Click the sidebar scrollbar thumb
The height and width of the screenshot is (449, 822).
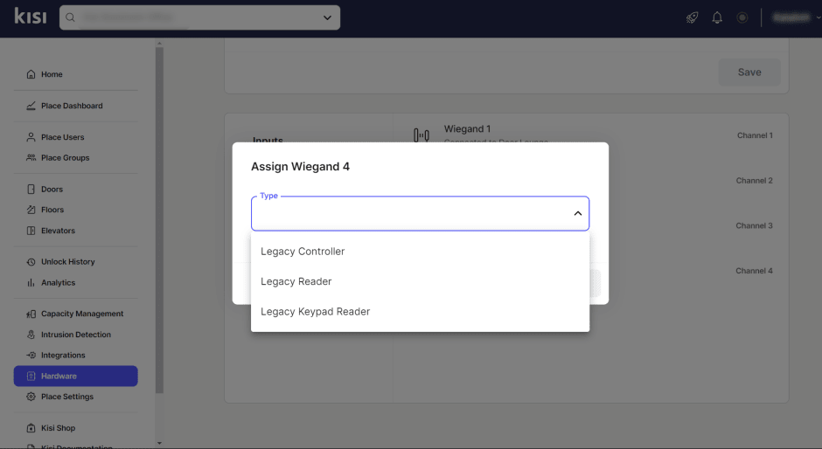coord(159,220)
